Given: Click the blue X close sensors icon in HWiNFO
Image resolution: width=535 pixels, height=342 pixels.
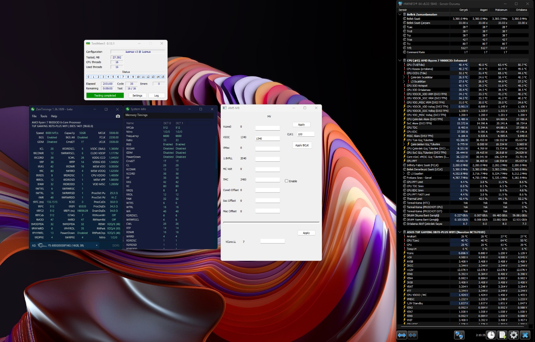Looking at the screenshot, I should click(525, 335).
